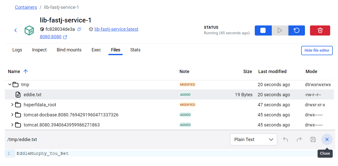The height and width of the screenshot is (166, 338).
Task: Undo the last editor change
Action: pyautogui.click(x=285, y=140)
